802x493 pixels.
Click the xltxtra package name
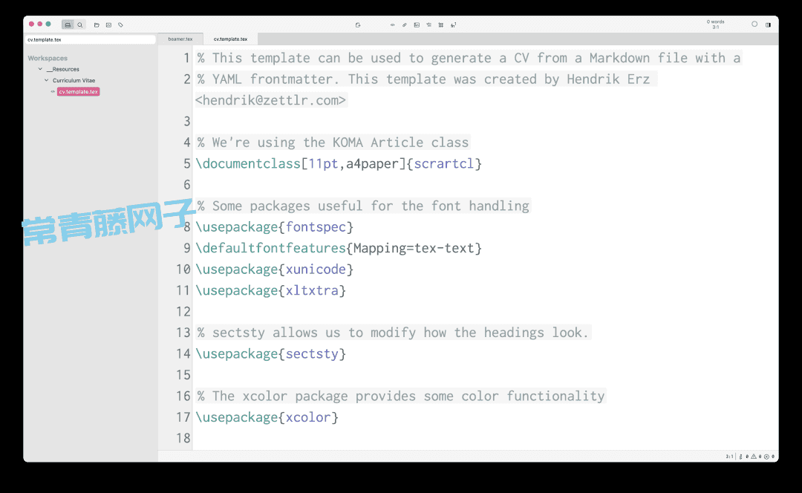click(x=312, y=290)
